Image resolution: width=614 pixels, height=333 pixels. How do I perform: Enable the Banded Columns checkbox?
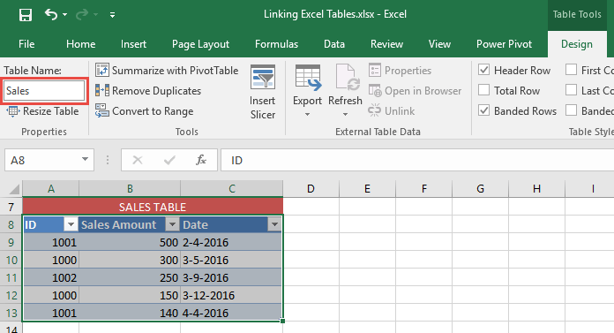[572, 110]
